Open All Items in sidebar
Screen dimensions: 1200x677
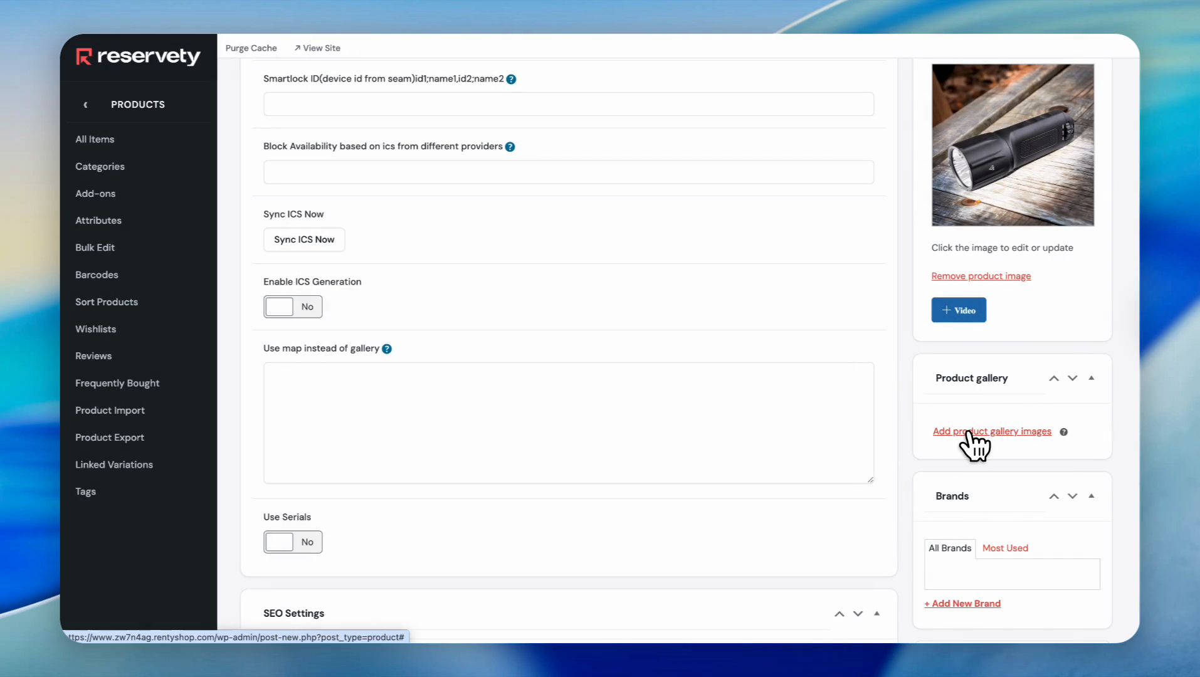click(x=95, y=139)
